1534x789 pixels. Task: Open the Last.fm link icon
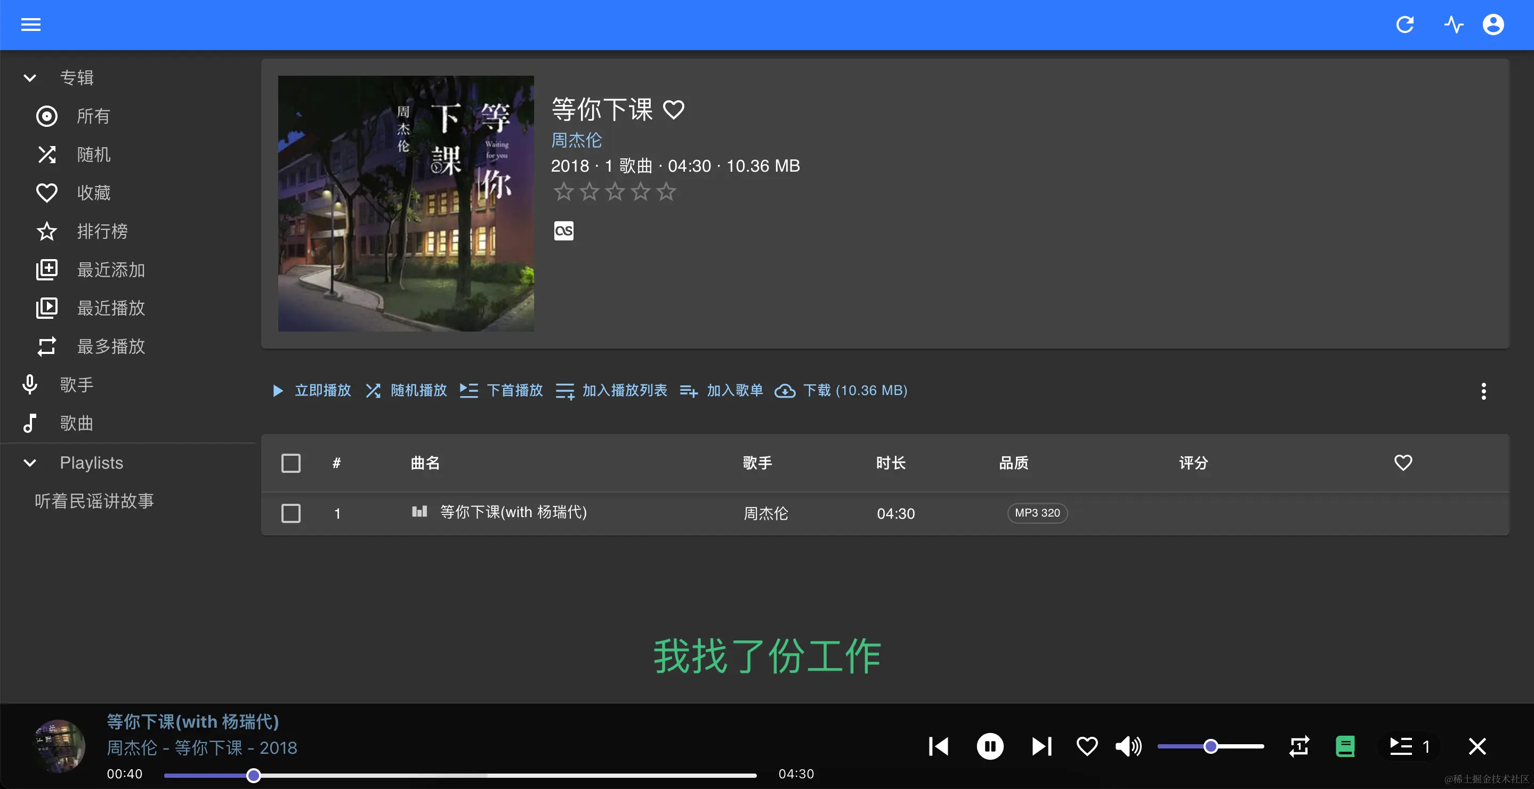563,230
